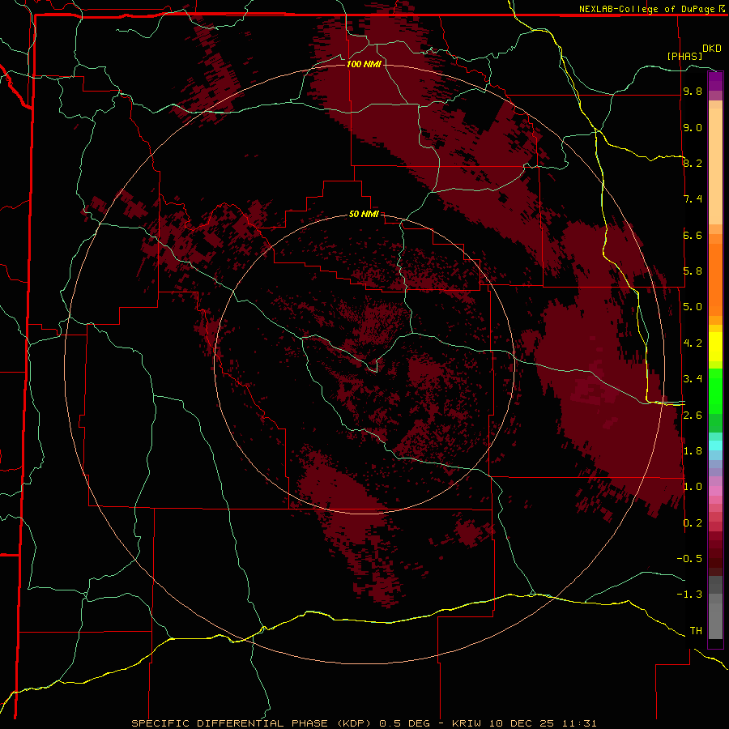Click the TH threshold label on legend
The height and width of the screenshot is (729, 729).
[x=696, y=631]
